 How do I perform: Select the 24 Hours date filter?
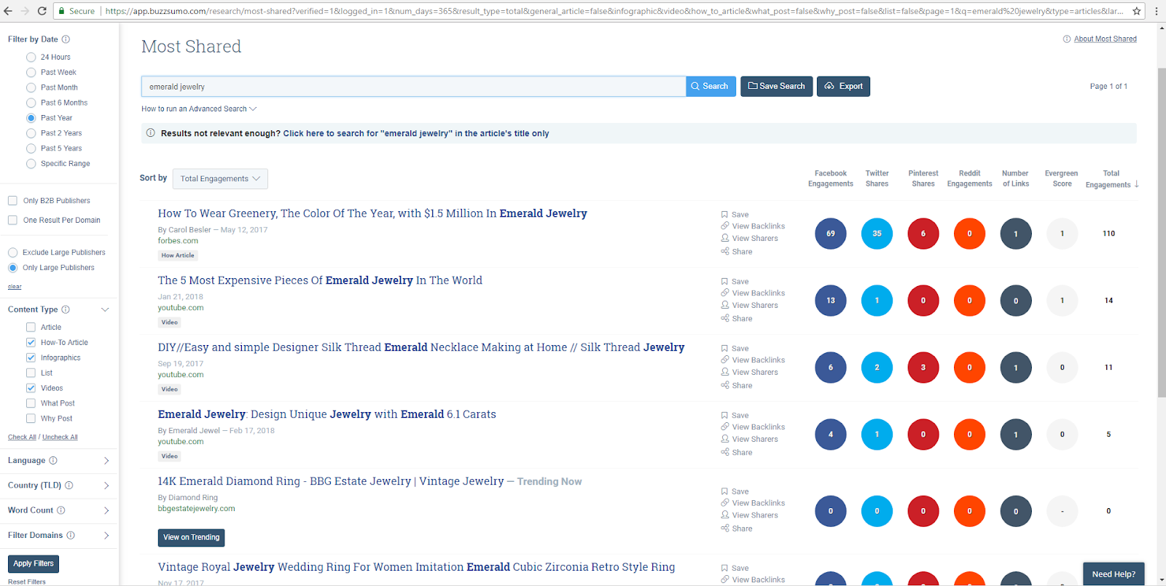(31, 58)
